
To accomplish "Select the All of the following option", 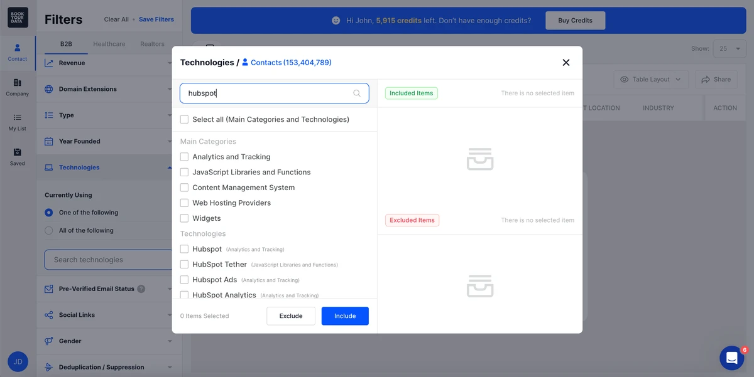I will pyautogui.click(x=49, y=231).
